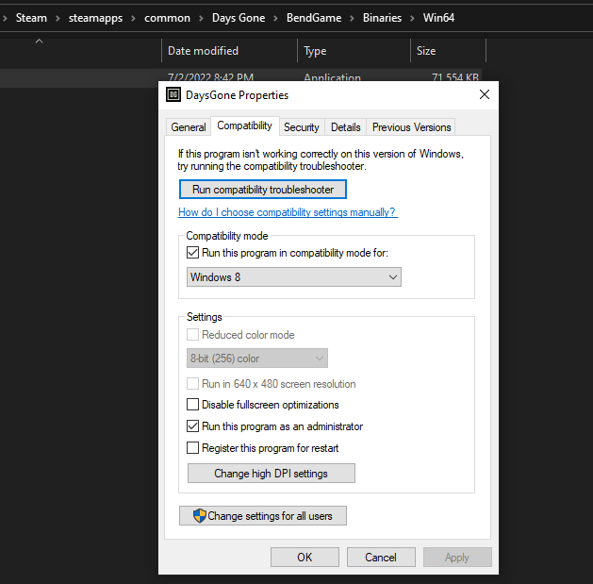The image size is (593, 584).
Task: Switch to the General tab
Action: pos(189,127)
